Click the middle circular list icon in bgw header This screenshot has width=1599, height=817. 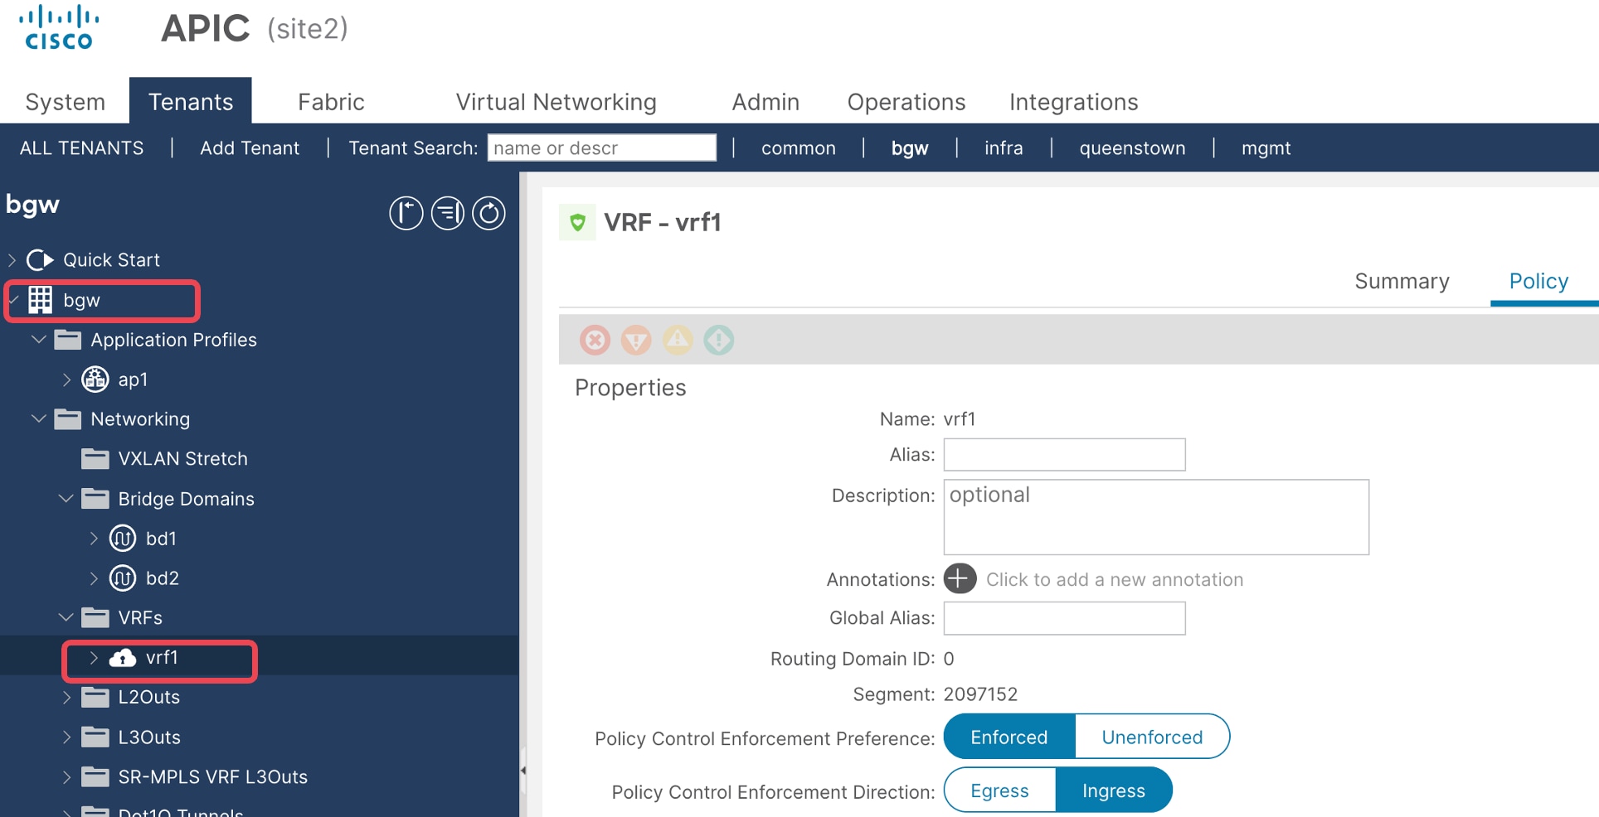tap(448, 213)
